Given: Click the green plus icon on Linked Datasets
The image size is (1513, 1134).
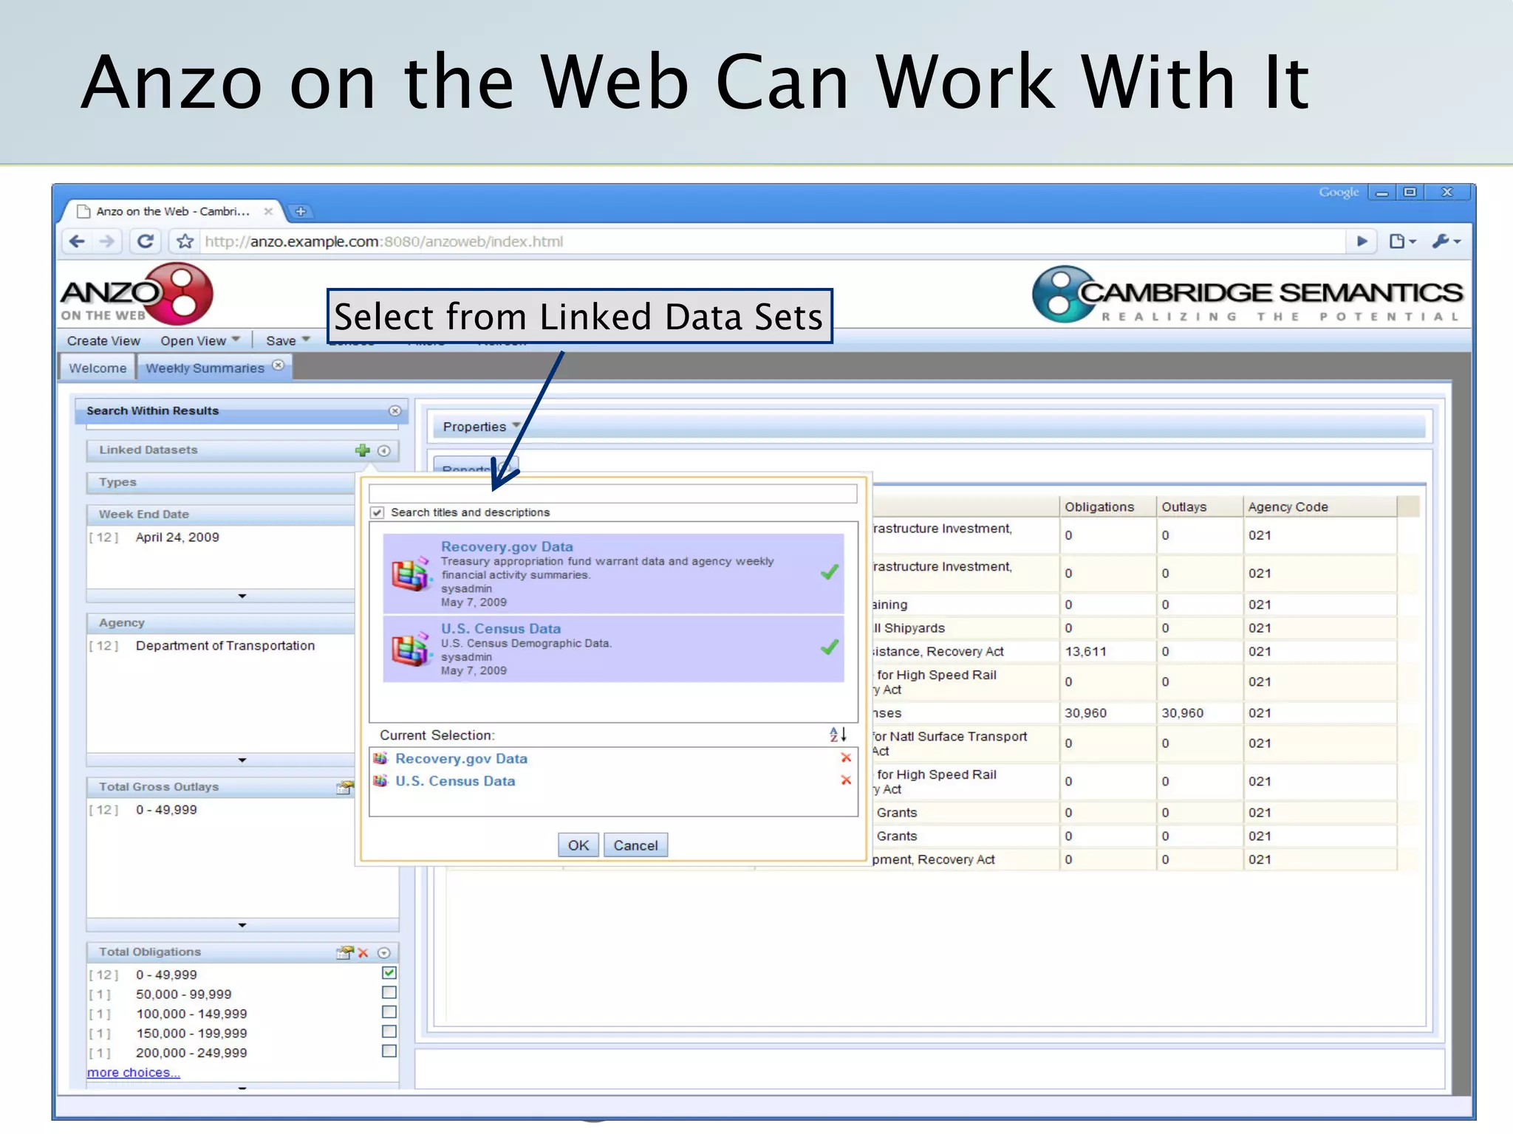Looking at the screenshot, I should point(362,450).
